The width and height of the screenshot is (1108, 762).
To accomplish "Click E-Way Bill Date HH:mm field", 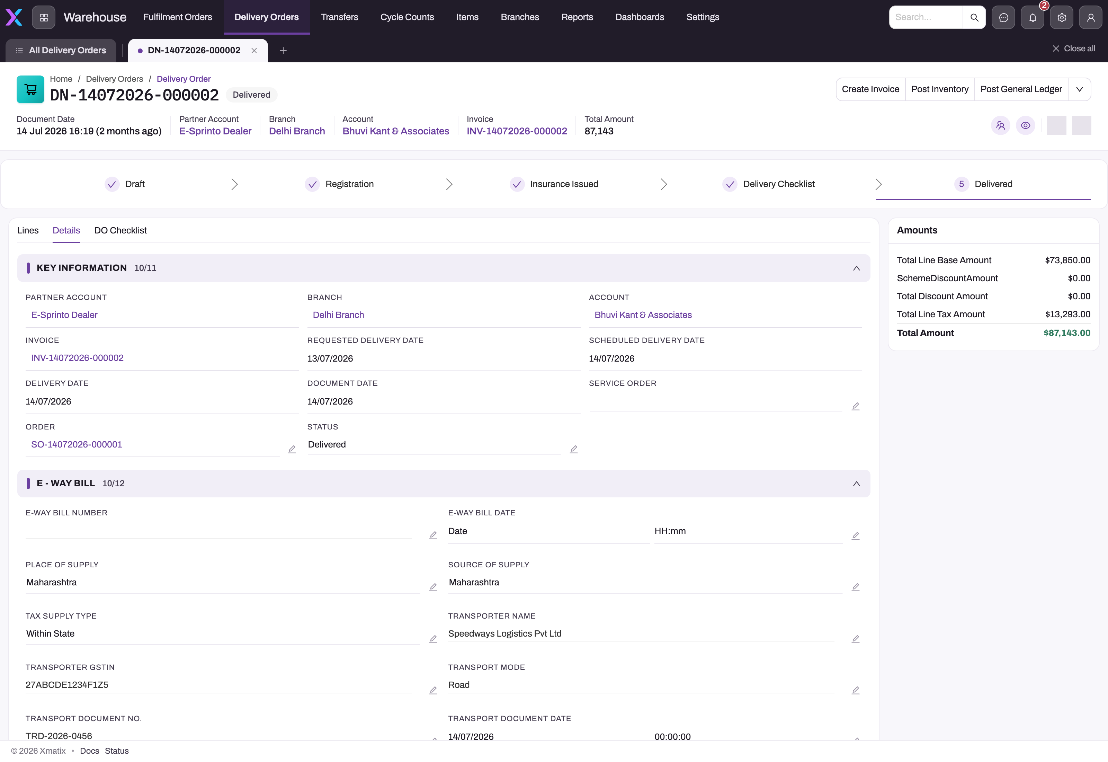I will click(748, 531).
